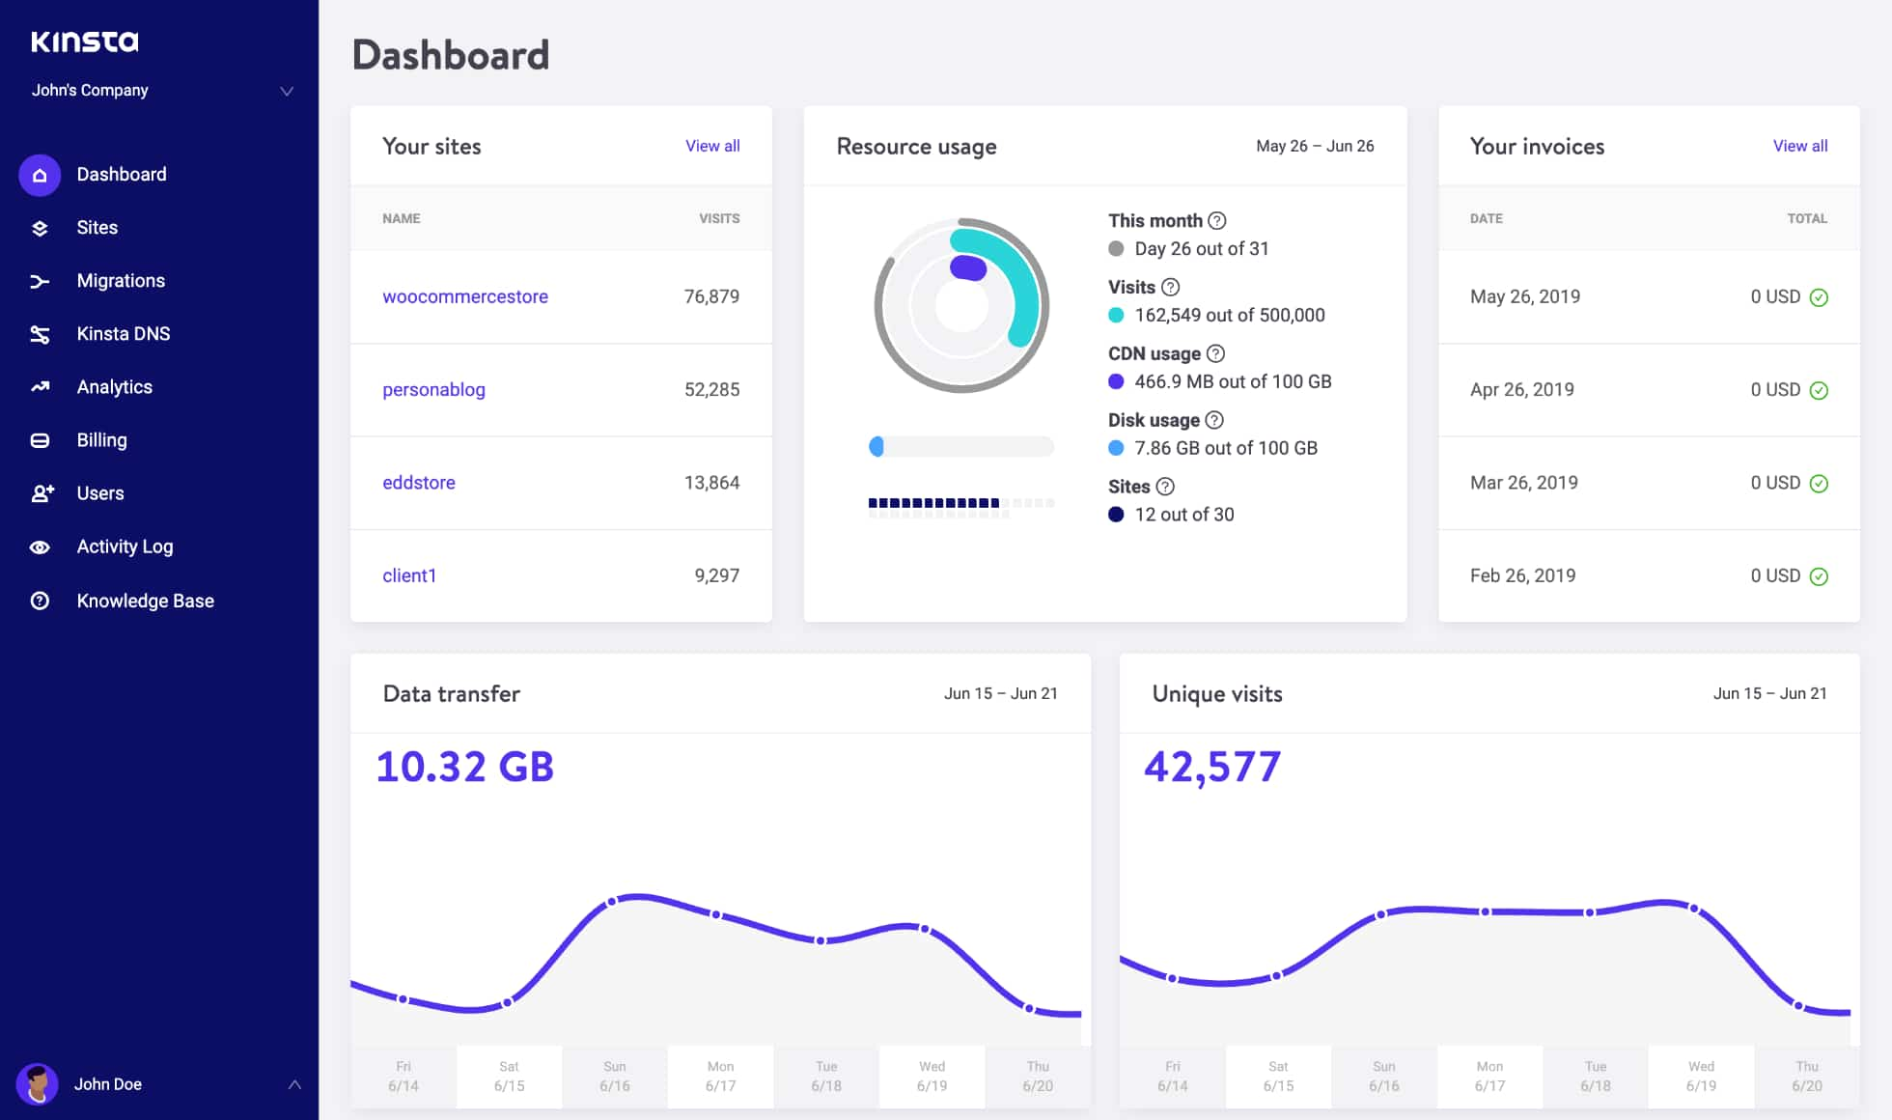Screen dimensions: 1892x1120
Task: Click the Billing icon in sidebar
Action: 40,440
